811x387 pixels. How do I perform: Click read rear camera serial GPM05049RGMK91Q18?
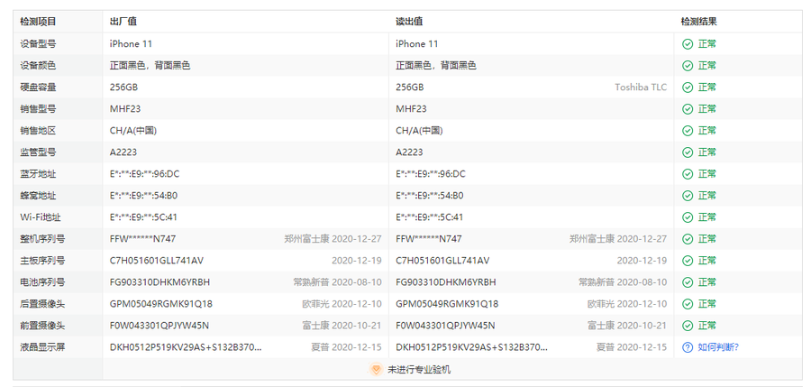pyautogui.click(x=447, y=304)
